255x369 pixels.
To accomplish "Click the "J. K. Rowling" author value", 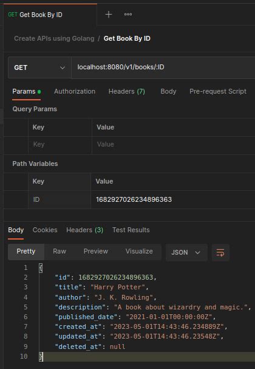I will pos(124,297).
